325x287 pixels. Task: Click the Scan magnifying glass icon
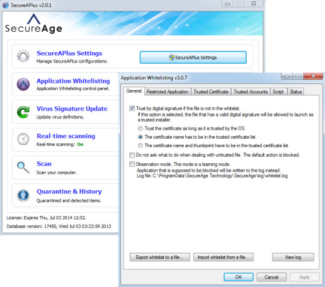(x=23, y=167)
